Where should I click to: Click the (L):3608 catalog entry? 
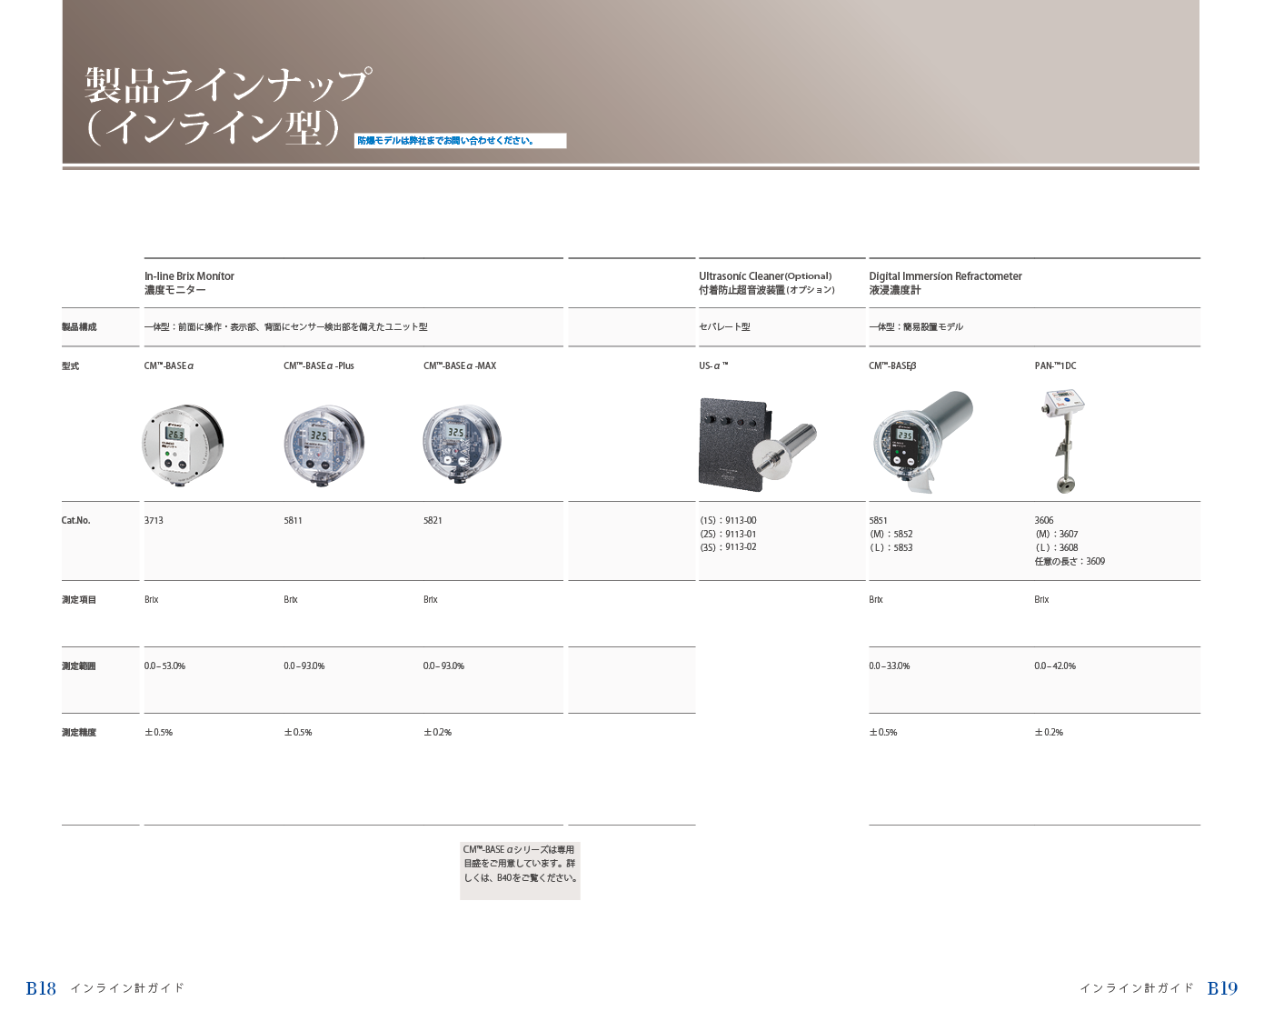(x=1056, y=547)
